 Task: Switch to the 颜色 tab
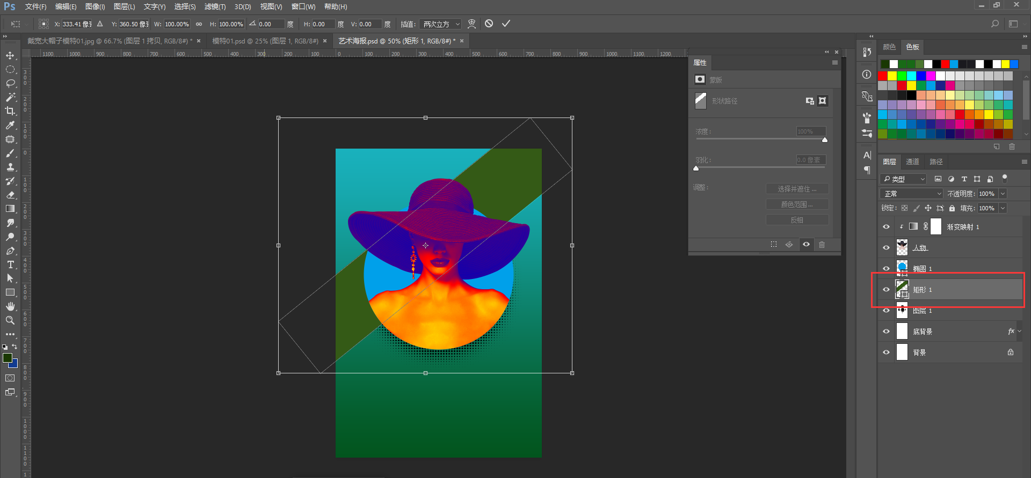click(x=889, y=47)
